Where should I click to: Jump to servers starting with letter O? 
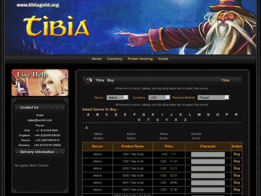click(x=218, y=115)
